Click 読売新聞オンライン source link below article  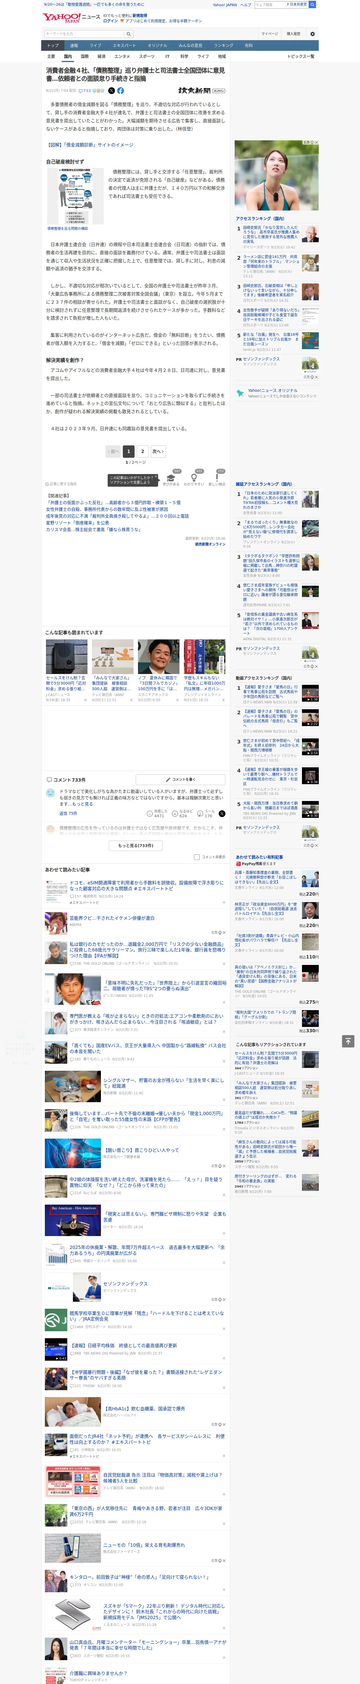coord(210,544)
